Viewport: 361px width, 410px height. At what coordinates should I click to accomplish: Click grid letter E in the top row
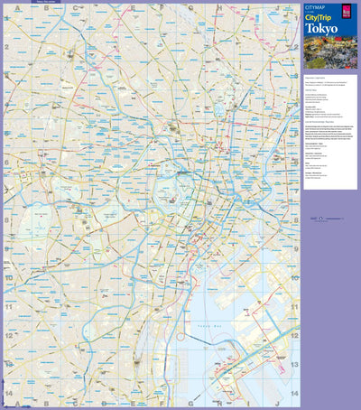click(x=133, y=8)
